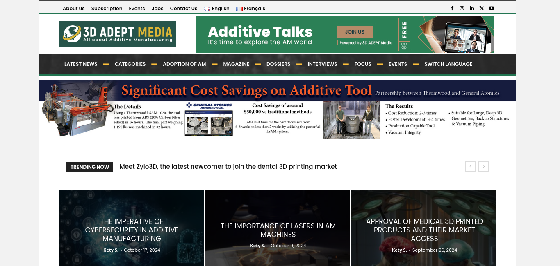Click the Trending Now label

pos(90,167)
